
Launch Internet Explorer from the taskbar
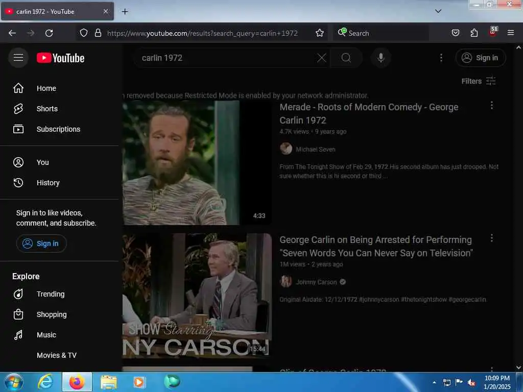tap(45, 382)
